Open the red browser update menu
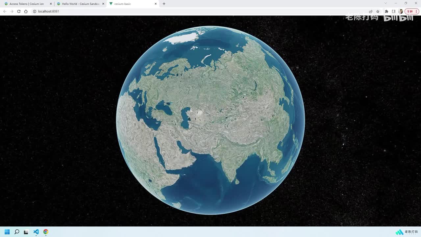 point(412,11)
